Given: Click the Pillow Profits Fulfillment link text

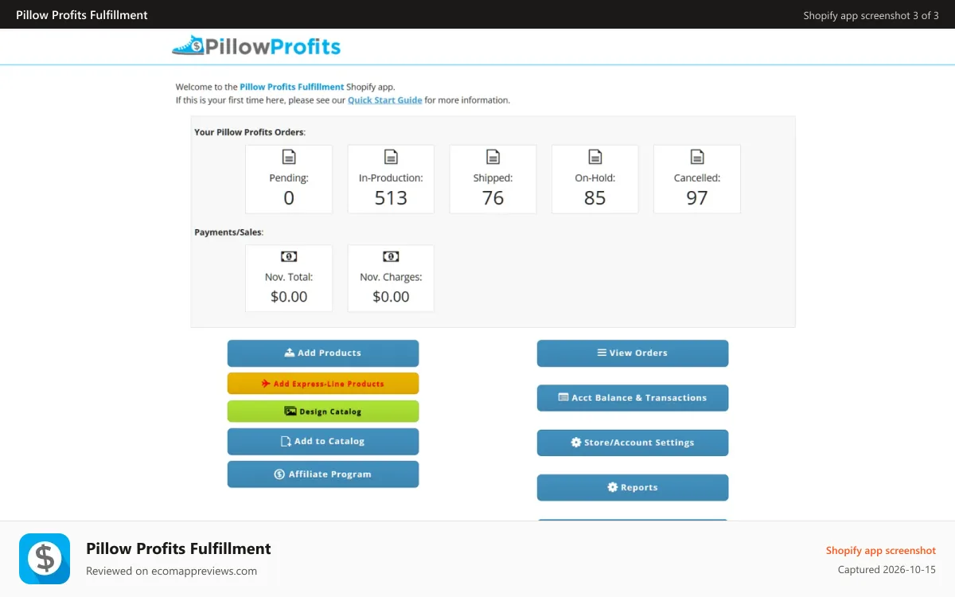Looking at the screenshot, I should tap(291, 87).
